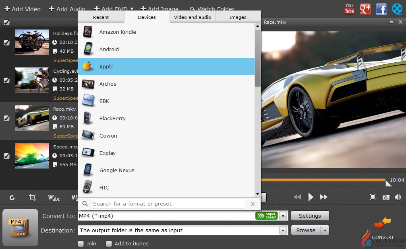Image resolution: width=406 pixels, height=249 pixels.
Task: Click the Browse button
Action: pyautogui.click(x=306, y=230)
